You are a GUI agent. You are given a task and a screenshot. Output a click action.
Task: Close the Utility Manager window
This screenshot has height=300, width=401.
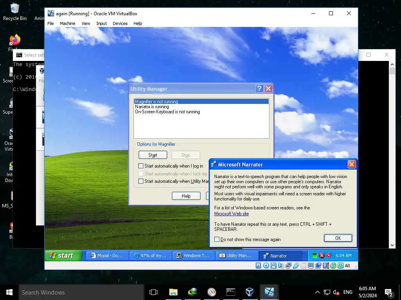click(268, 89)
